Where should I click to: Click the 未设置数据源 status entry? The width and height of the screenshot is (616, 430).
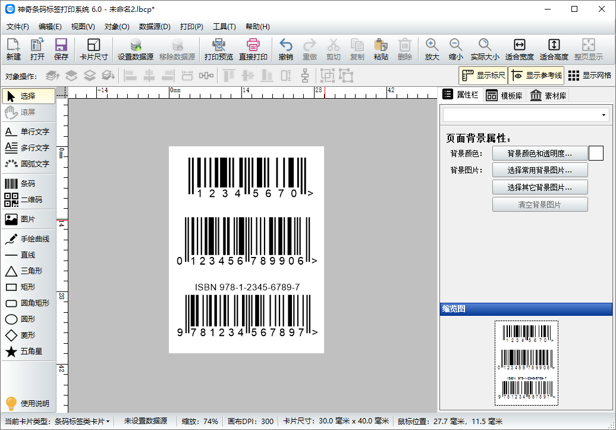[146, 421]
